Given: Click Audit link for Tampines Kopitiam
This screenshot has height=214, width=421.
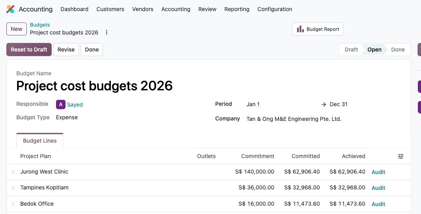Looking at the screenshot, I should [x=379, y=188].
